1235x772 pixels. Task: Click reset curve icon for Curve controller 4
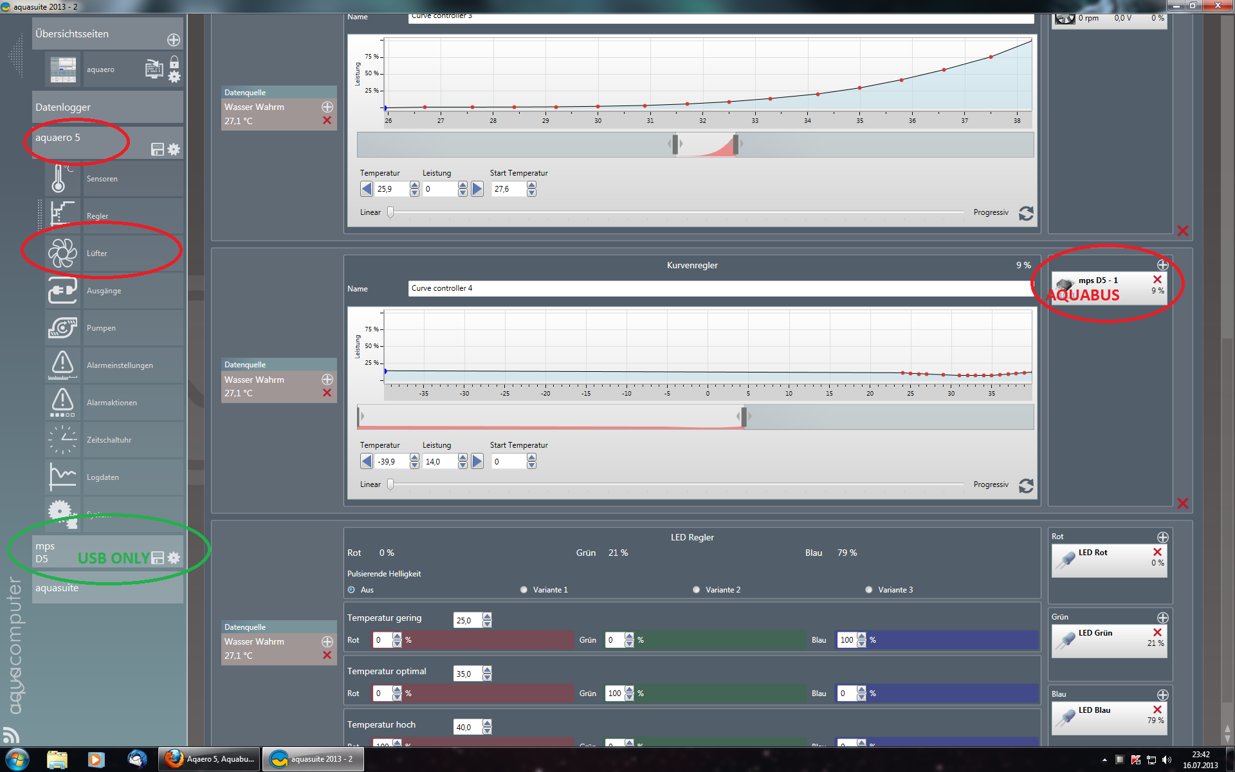(1026, 485)
